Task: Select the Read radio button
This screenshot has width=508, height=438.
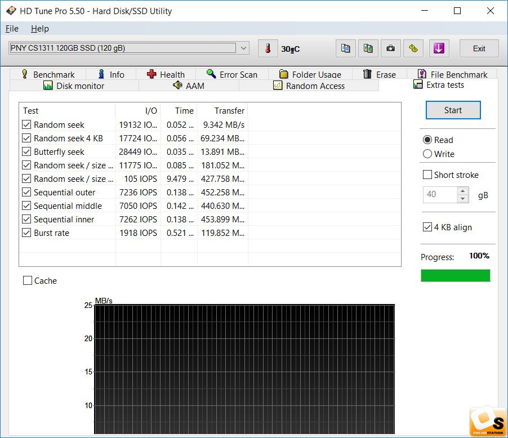Action: [x=427, y=140]
